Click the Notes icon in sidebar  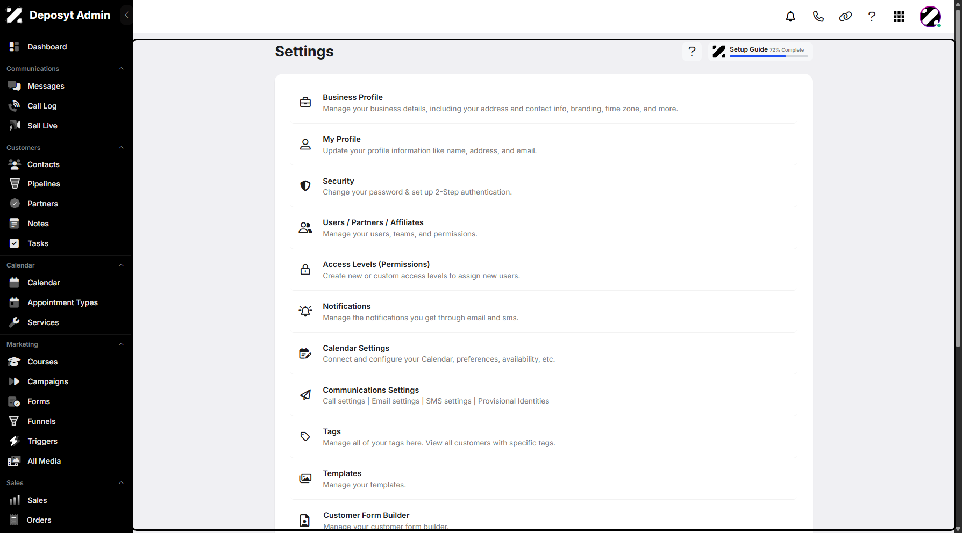[15, 224]
